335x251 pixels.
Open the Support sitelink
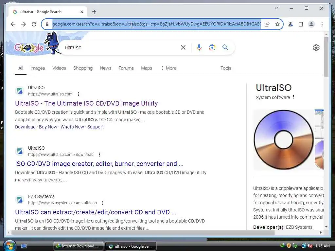tap(95, 127)
